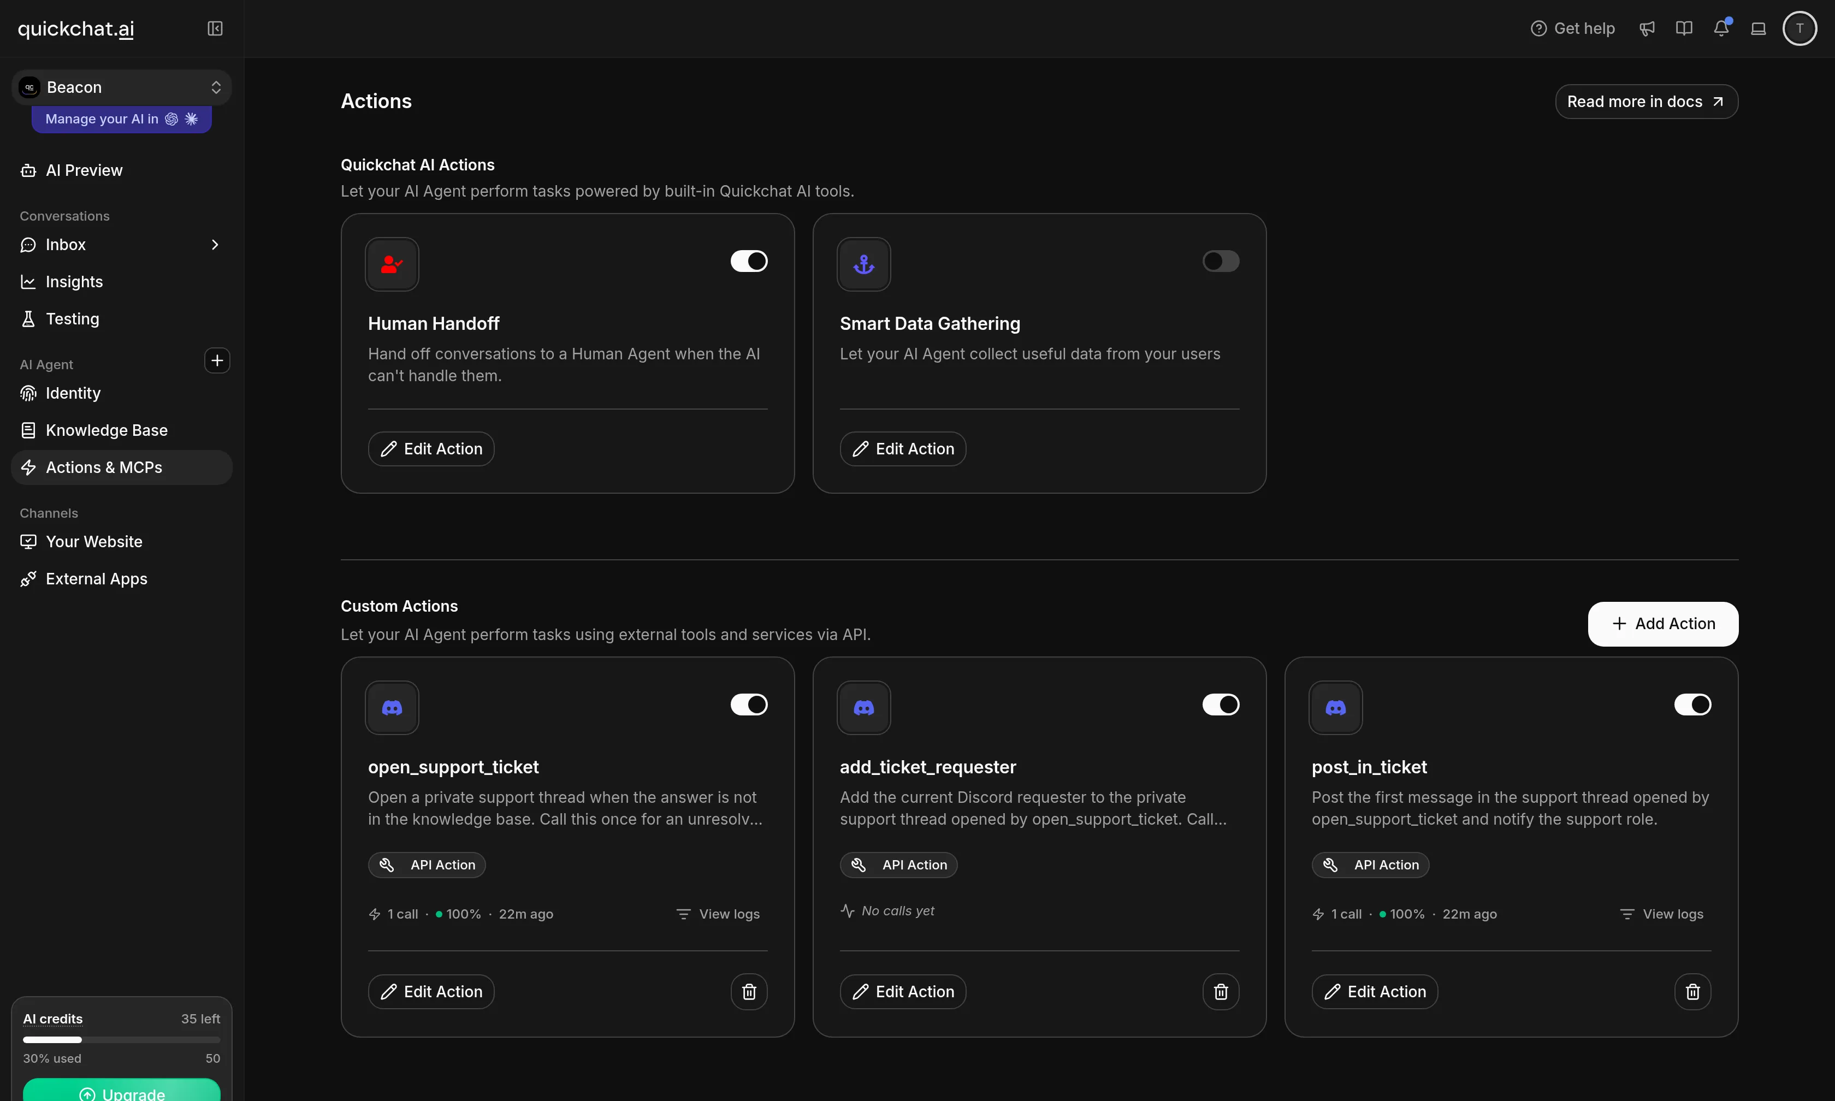Open the Identity section
The height and width of the screenshot is (1101, 1835).
(122, 393)
